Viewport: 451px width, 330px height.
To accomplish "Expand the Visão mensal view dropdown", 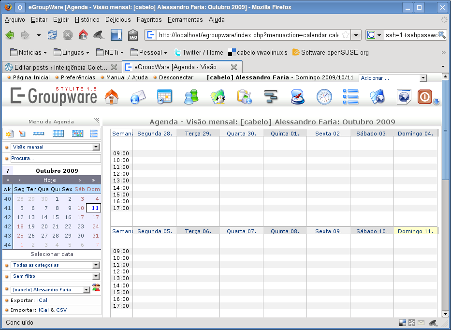I will tap(96, 147).
